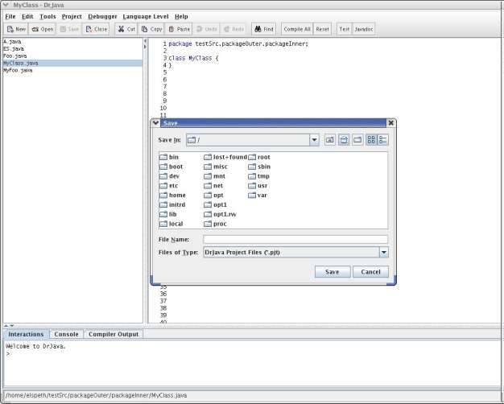This screenshot has width=504, height=404.
Task: Switch file chooser to Details view
Action: coord(382,140)
